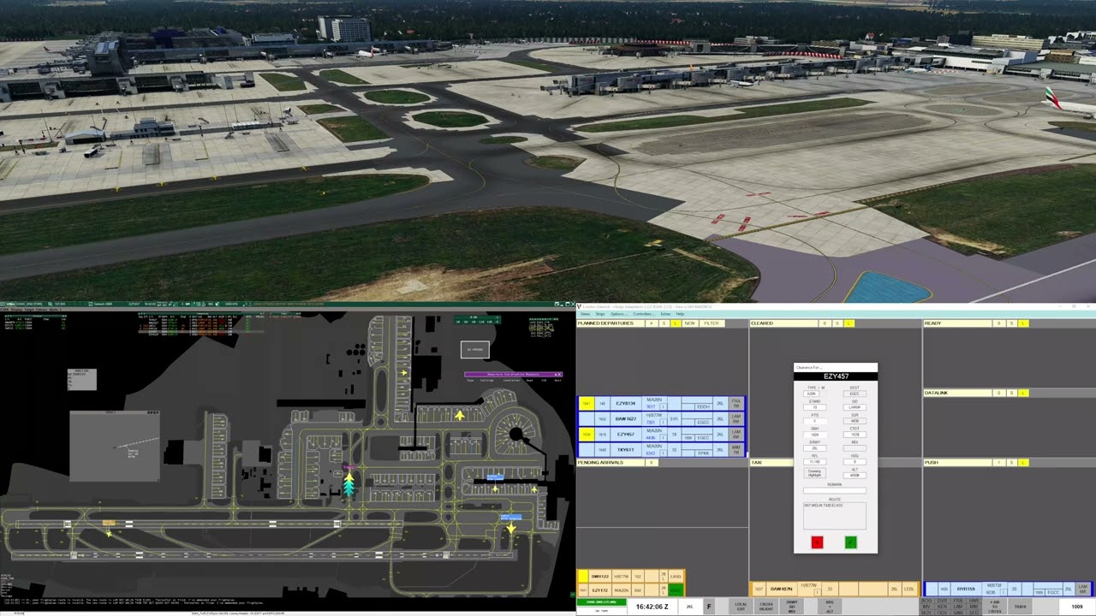
Task: Click the ROUTE text area
Action: pos(835,516)
